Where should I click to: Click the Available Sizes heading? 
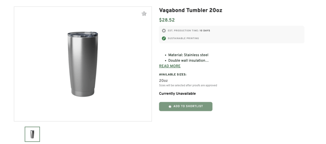coord(173,75)
